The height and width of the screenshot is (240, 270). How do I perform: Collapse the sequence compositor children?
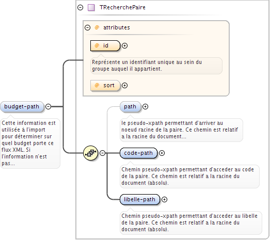coord(103,153)
